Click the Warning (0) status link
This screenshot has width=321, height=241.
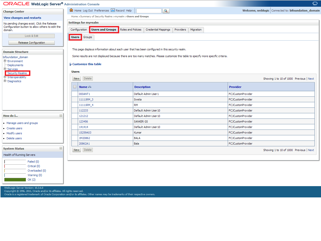(35, 175)
